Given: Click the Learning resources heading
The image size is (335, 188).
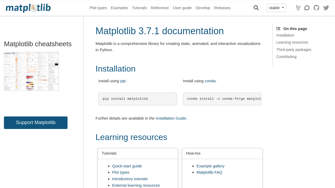Looking at the screenshot, I should tap(131, 137).
